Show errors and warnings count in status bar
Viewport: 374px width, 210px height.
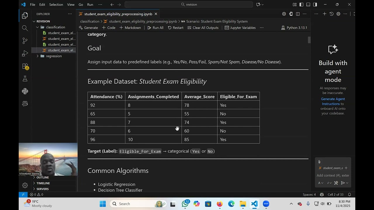click(37, 195)
